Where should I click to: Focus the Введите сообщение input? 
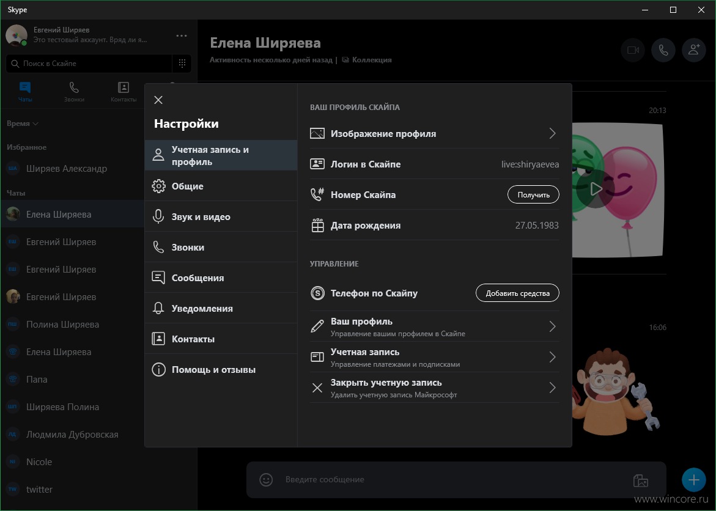(x=452, y=479)
